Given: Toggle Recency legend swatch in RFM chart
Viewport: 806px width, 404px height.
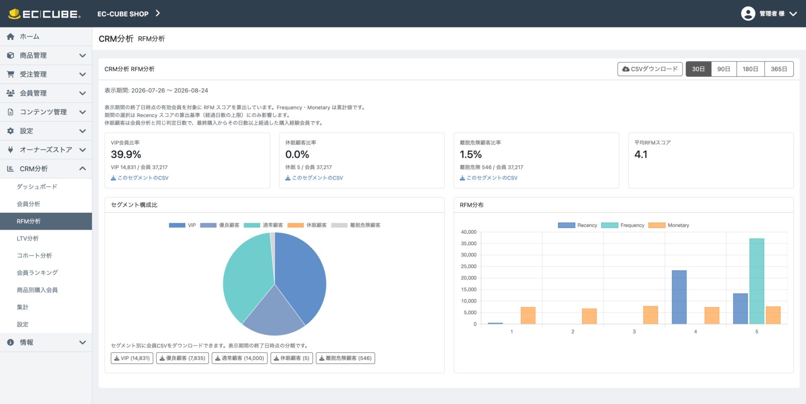Looking at the screenshot, I should (x=566, y=225).
